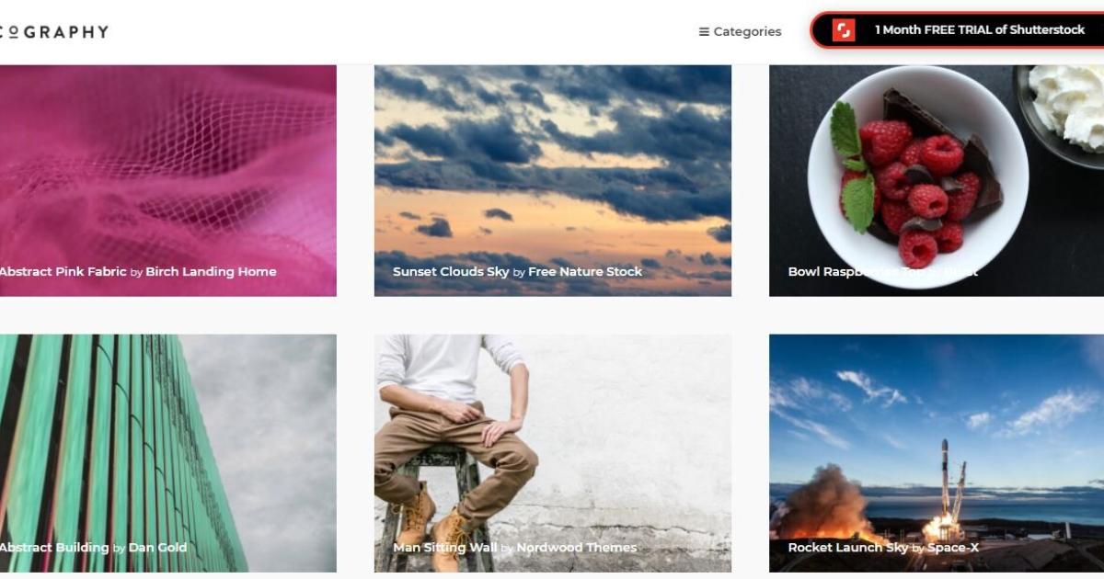Image resolution: width=1104 pixels, height=579 pixels.
Task: Click the Man Sitting Wall title
Action: click(445, 548)
